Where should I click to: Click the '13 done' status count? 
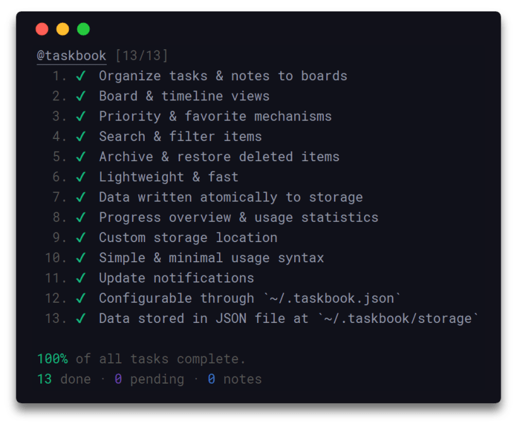(60, 379)
